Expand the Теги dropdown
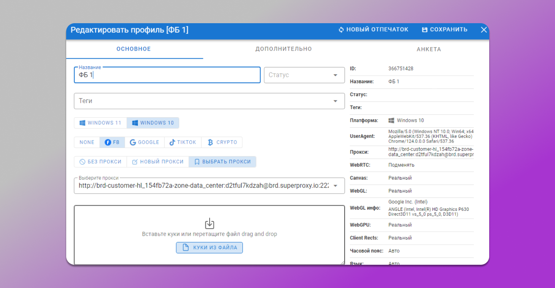This screenshot has height=288, width=555. [209, 101]
